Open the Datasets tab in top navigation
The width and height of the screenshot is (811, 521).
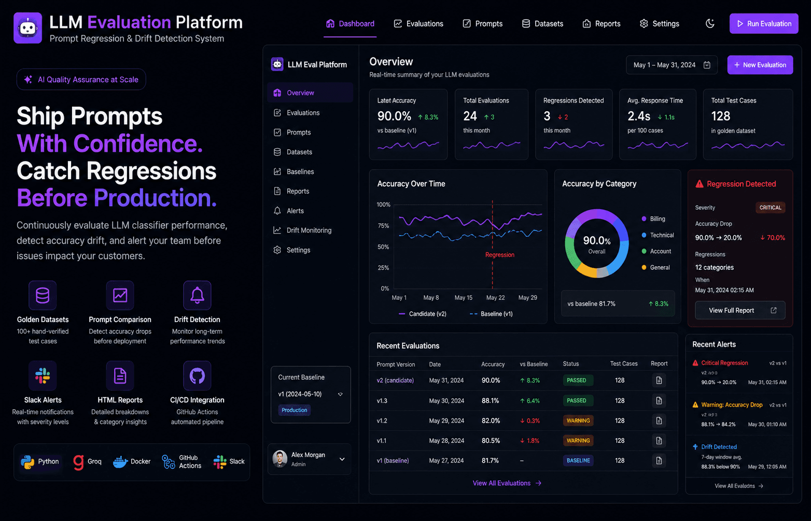tap(542, 24)
